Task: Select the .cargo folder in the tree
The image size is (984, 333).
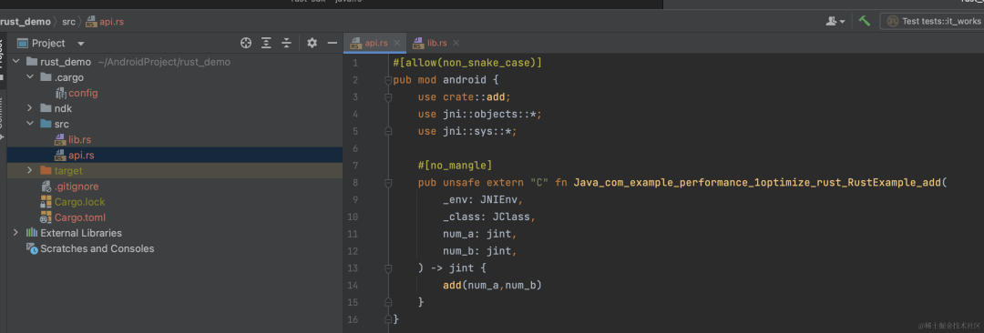Action: 174,77
